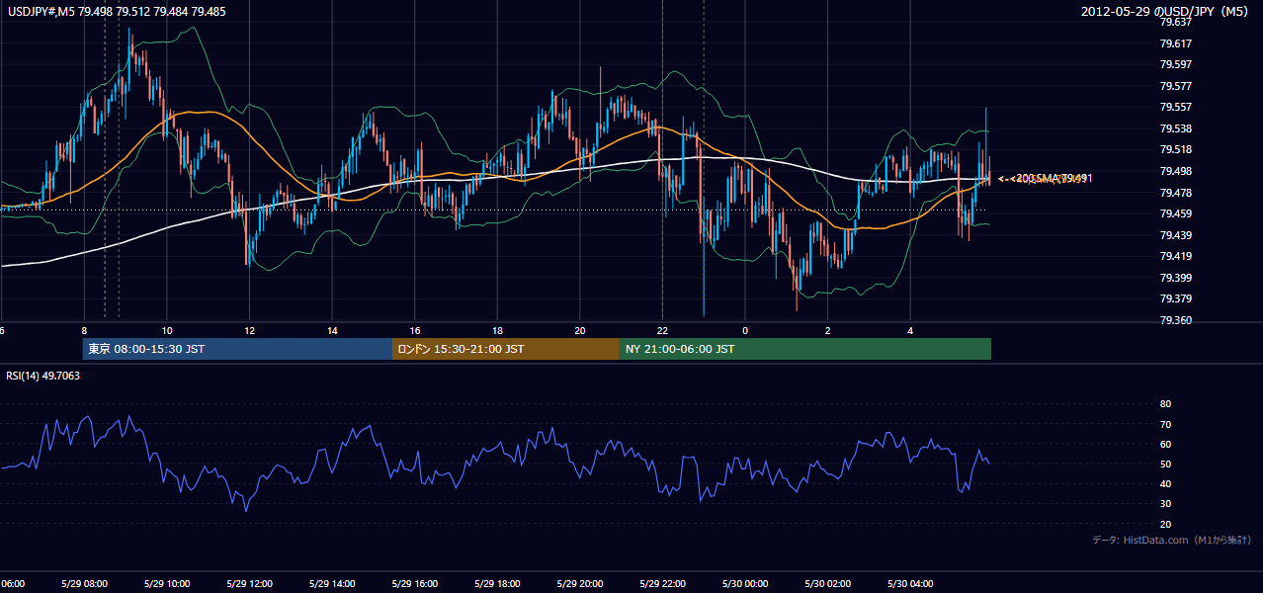Click price axis label 79.597
Screen dimensions: 1263x593
[1177, 64]
